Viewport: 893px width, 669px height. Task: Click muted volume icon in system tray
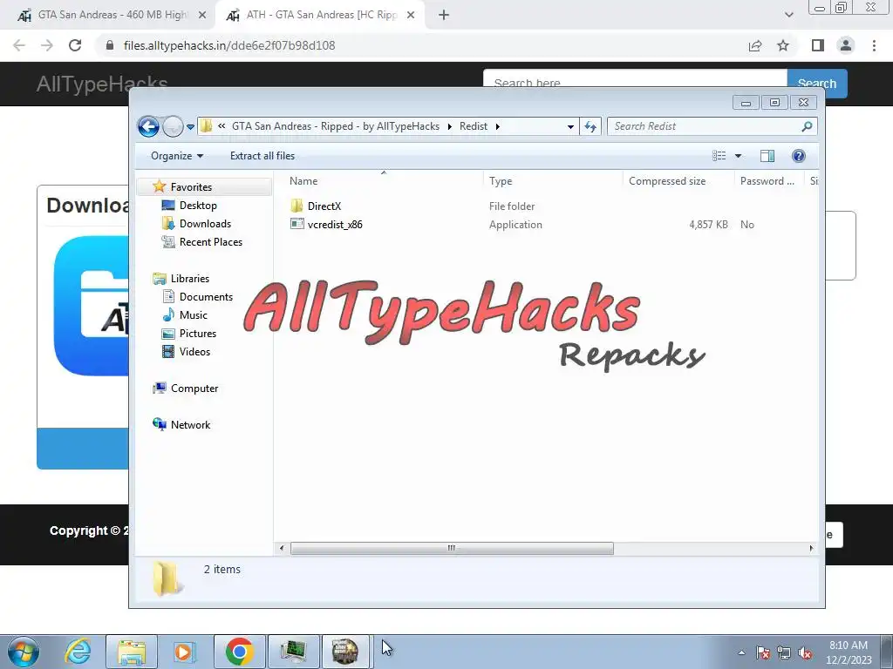[x=805, y=653]
